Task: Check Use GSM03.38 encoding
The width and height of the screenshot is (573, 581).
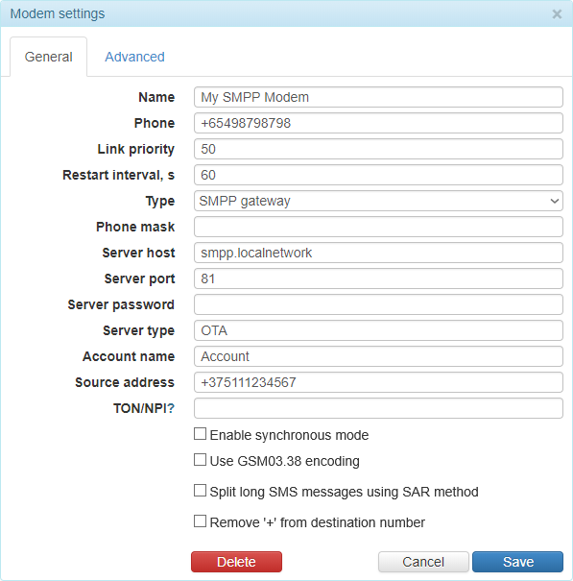Action: click(x=200, y=460)
